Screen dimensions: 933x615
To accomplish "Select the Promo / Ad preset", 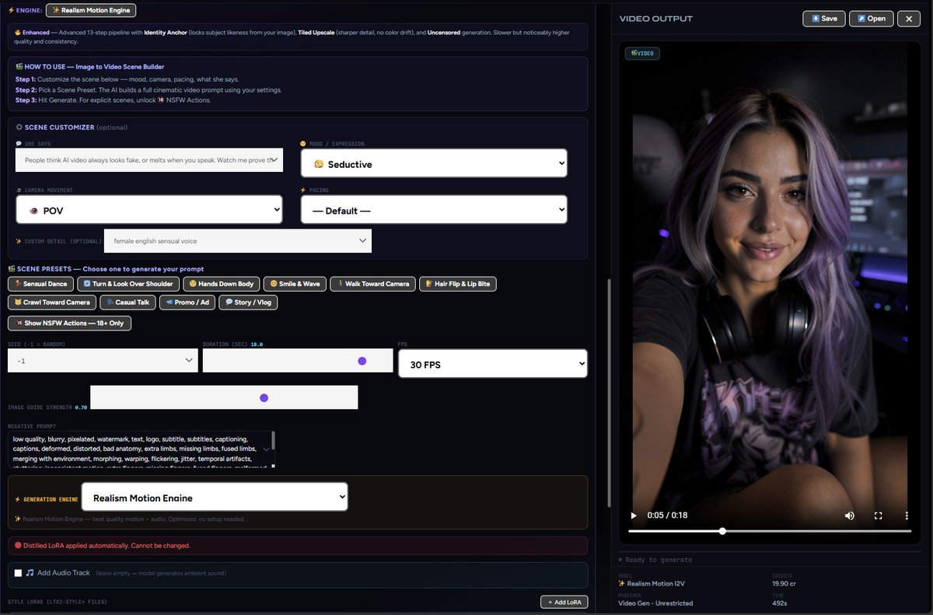I will pyautogui.click(x=187, y=302).
